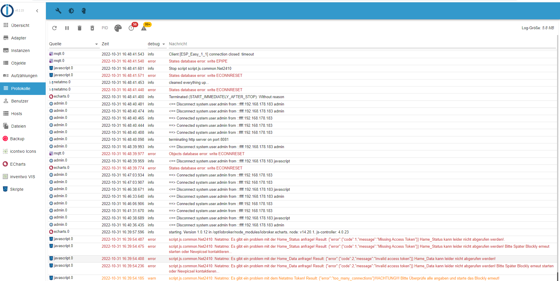Toggle expert mode head icon
Screen dimensions: 560x281
[x=84, y=11]
